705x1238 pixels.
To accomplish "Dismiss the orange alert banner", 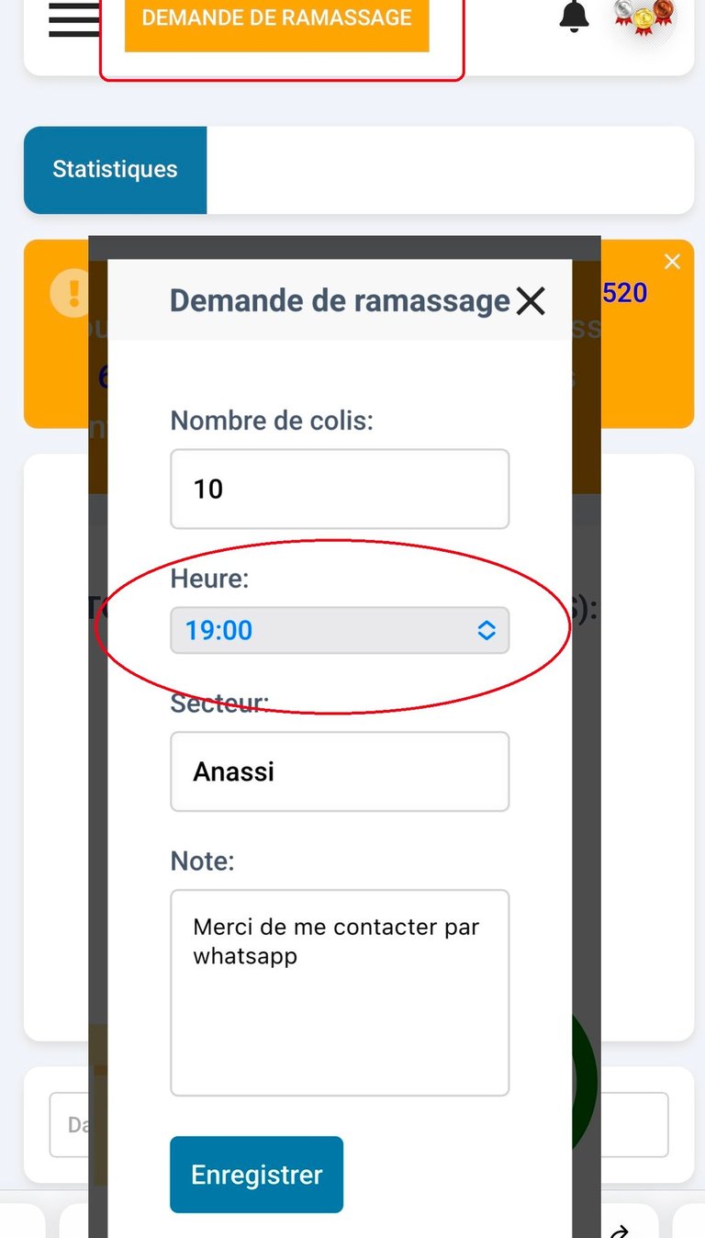I will [x=672, y=263].
